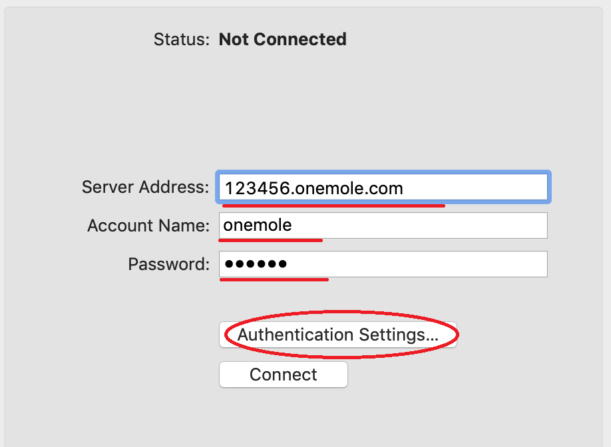Click the Settings… ellipsis on the authentication button
This screenshot has width=611, height=447.
399,335
